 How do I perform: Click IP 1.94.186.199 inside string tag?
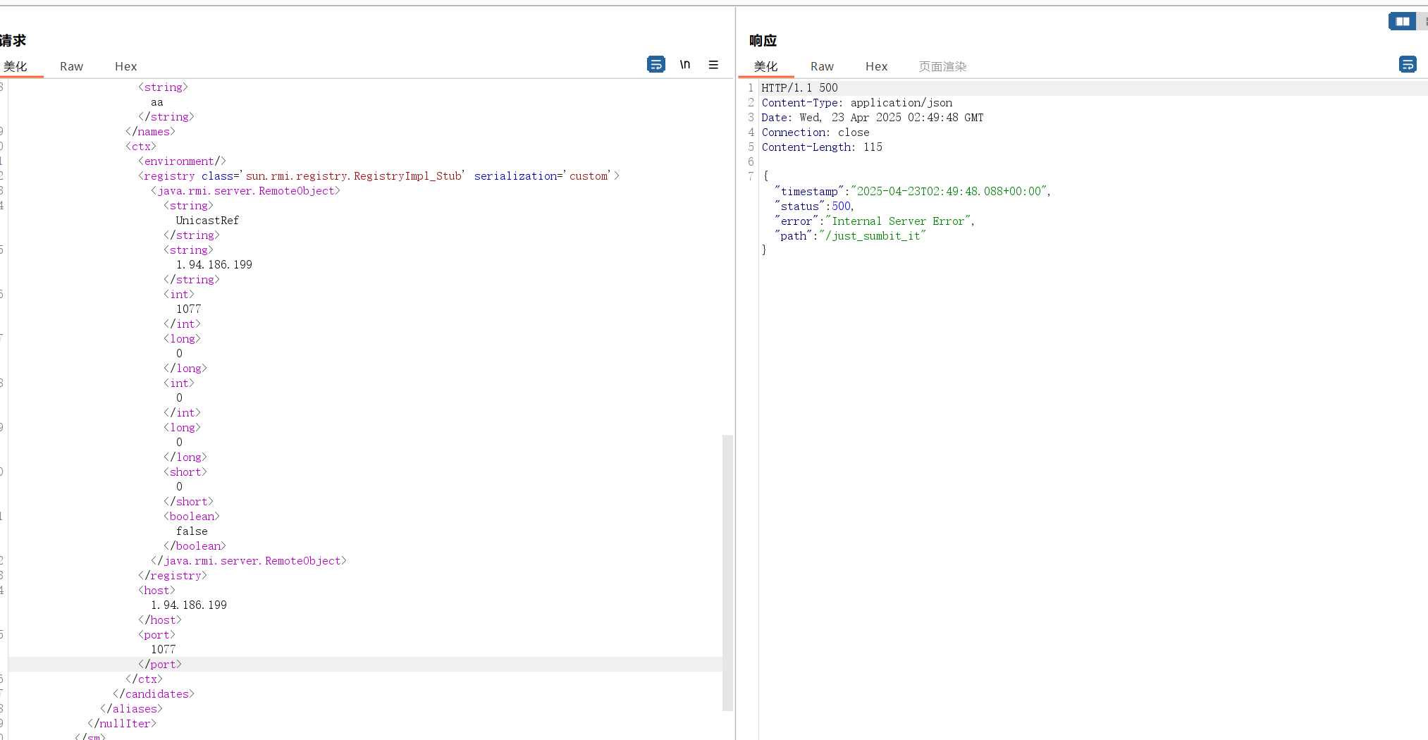[214, 265]
